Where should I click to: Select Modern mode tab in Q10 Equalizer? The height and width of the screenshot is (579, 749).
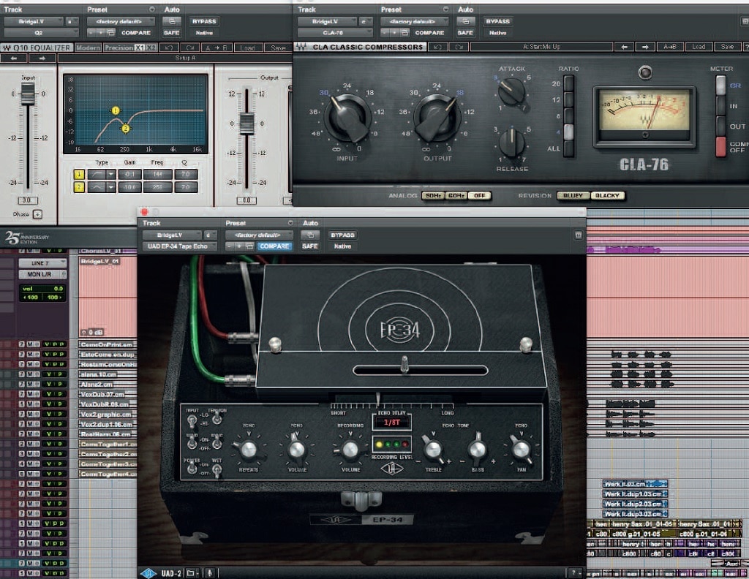(88, 48)
